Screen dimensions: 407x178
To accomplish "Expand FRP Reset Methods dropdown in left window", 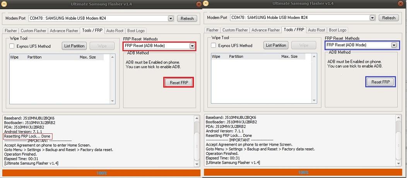I will 192,46.
